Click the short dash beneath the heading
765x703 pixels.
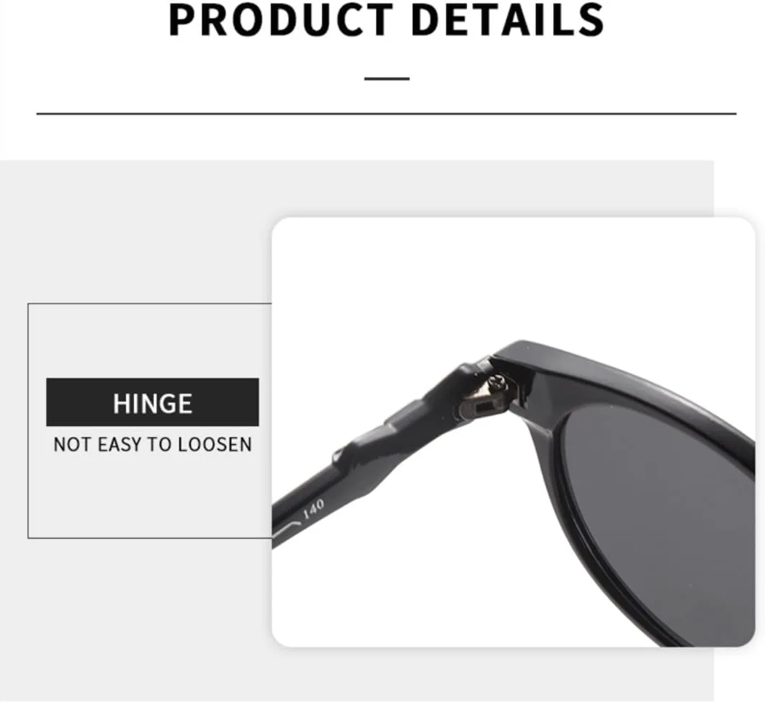(387, 78)
